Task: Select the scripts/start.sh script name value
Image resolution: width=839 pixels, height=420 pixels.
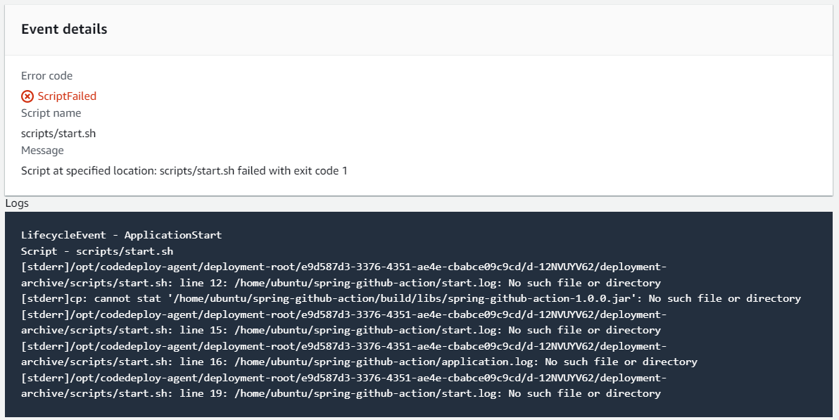Action: click(x=58, y=133)
